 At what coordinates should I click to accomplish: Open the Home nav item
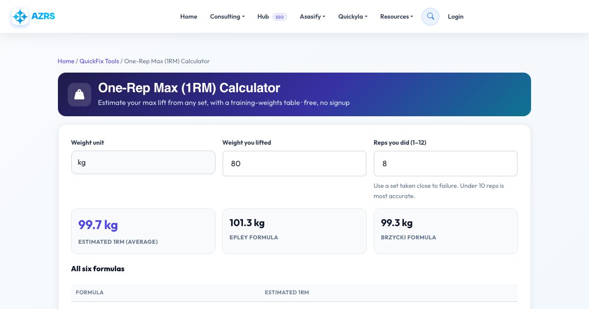tap(188, 17)
